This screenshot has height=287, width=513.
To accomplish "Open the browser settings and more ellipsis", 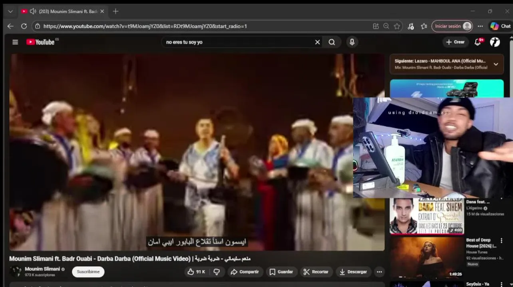I will pyautogui.click(x=480, y=26).
